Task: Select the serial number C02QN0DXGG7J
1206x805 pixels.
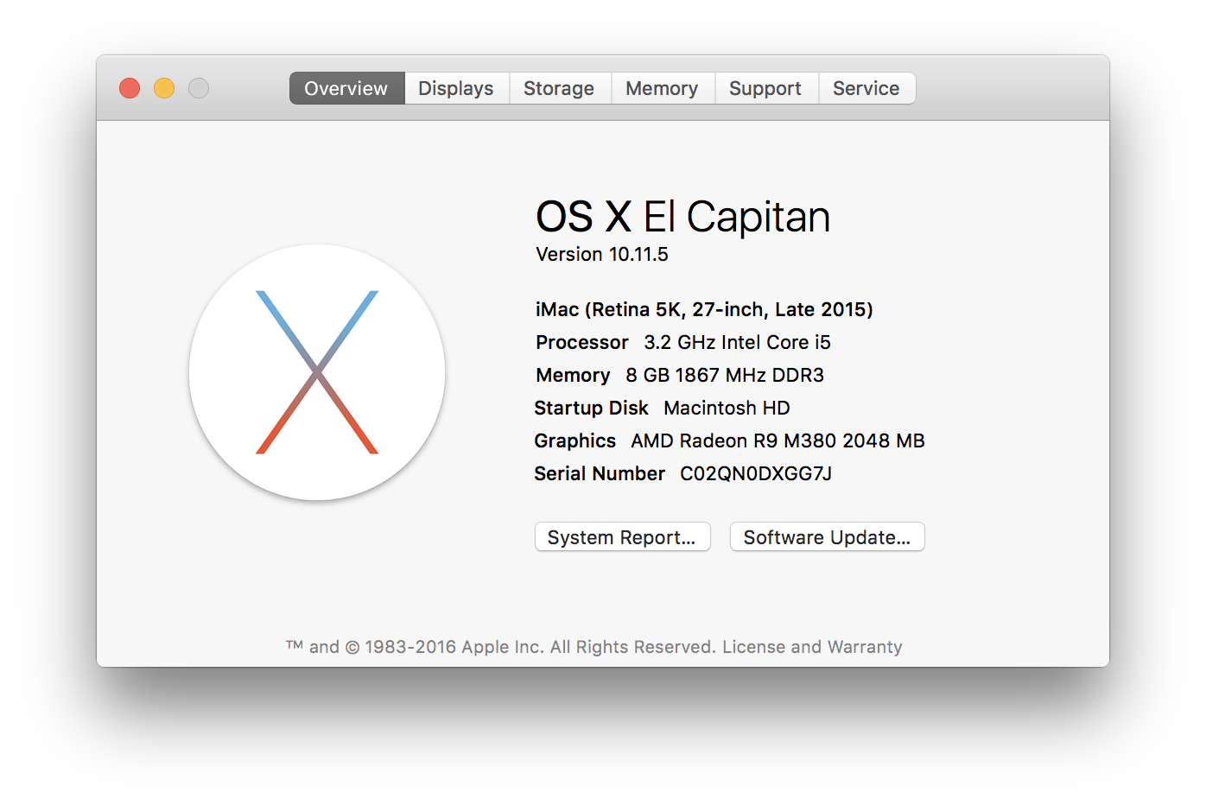Action: coord(753,473)
